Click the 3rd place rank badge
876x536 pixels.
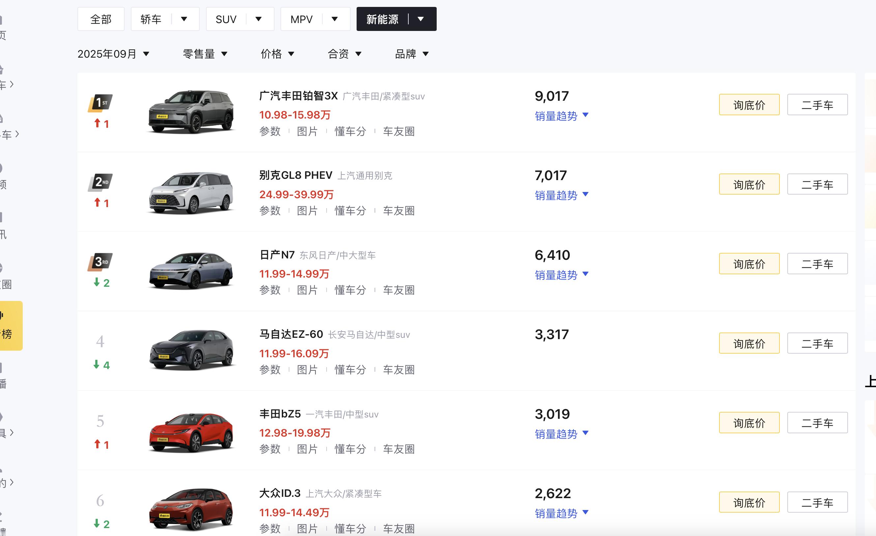click(x=101, y=262)
